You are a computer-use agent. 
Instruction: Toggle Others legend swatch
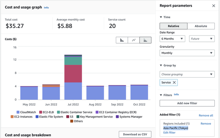(x=72, y=121)
